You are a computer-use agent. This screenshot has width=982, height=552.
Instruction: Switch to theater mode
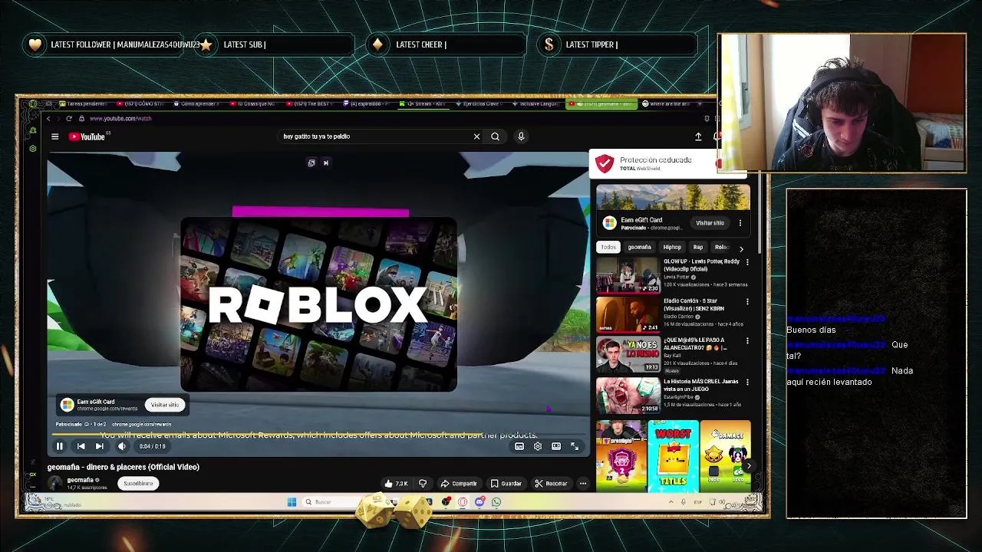(x=556, y=446)
